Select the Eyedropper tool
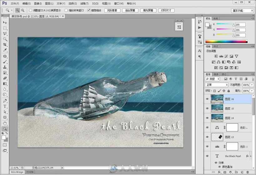 (5, 50)
